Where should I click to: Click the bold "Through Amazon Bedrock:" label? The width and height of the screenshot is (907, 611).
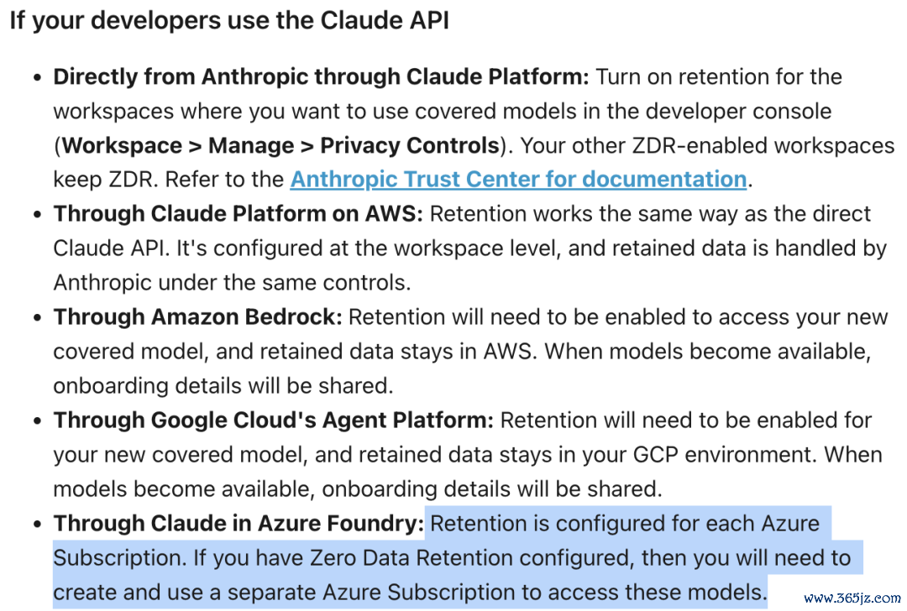point(198,316)
